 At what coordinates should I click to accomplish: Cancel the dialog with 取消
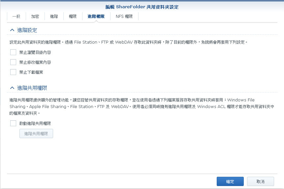[x=261, y=181]
